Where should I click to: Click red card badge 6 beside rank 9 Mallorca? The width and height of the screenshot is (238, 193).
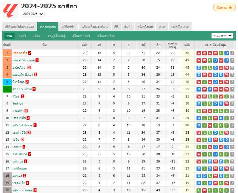point(26,111)
